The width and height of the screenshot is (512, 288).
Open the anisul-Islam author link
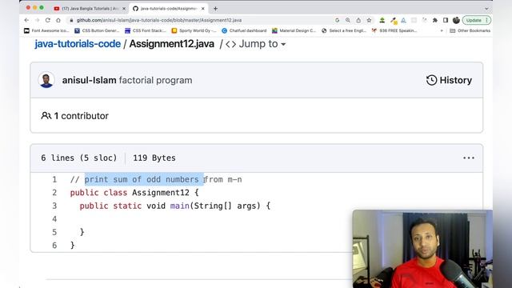pos(89,80)
